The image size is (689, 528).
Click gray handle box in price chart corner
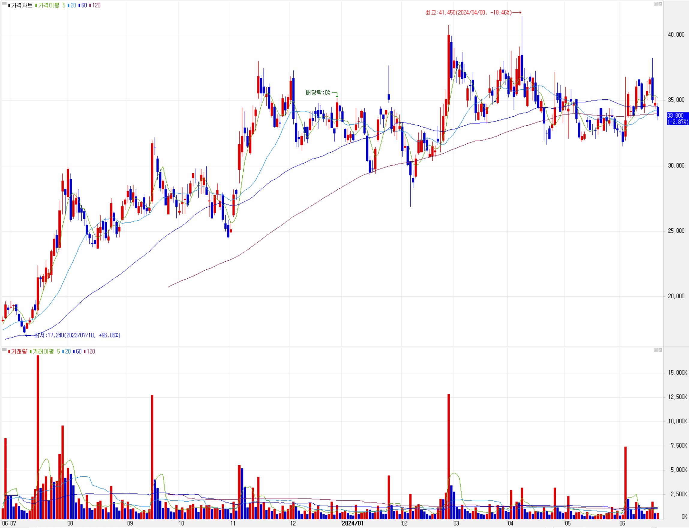pyautogui.click(x=4, y=4)
